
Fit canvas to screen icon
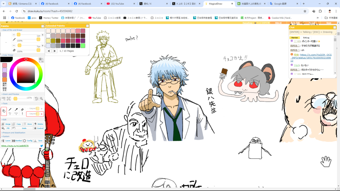(x=9, y=98)
